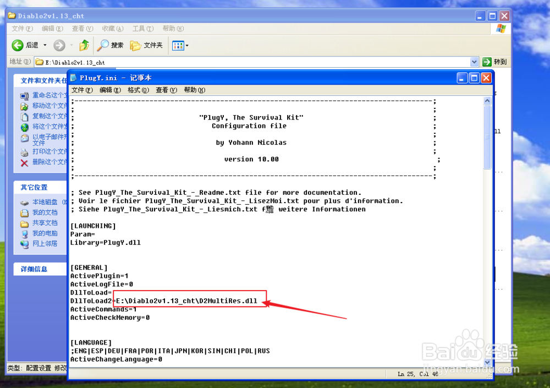Open Notepad File (文件) menu
The image size is (550, 388).
click(82, 90)
